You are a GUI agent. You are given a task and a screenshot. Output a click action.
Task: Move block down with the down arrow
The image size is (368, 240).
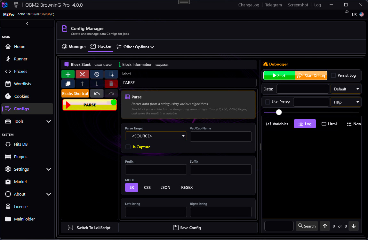tap(97, 84)
